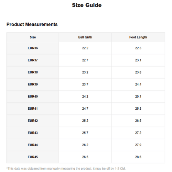The width and height of the screenshot is (172, 172).
Task: Click the EUR42 size cell
Action: (x=33, y=121)
